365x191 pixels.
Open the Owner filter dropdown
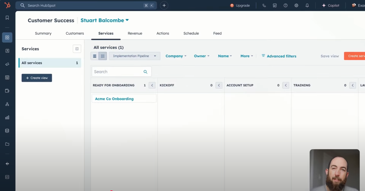(x=202, y=56)
